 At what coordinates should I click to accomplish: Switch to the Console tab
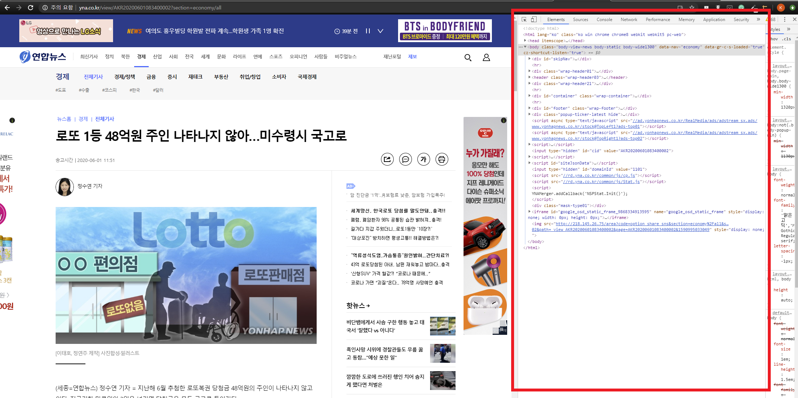pyautogui.click(x=604, y=20)
